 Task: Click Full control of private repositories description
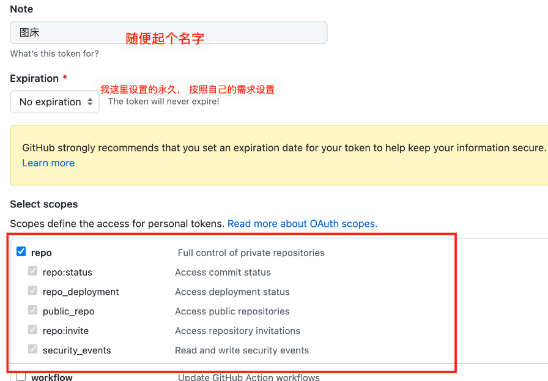pos(251,252)
